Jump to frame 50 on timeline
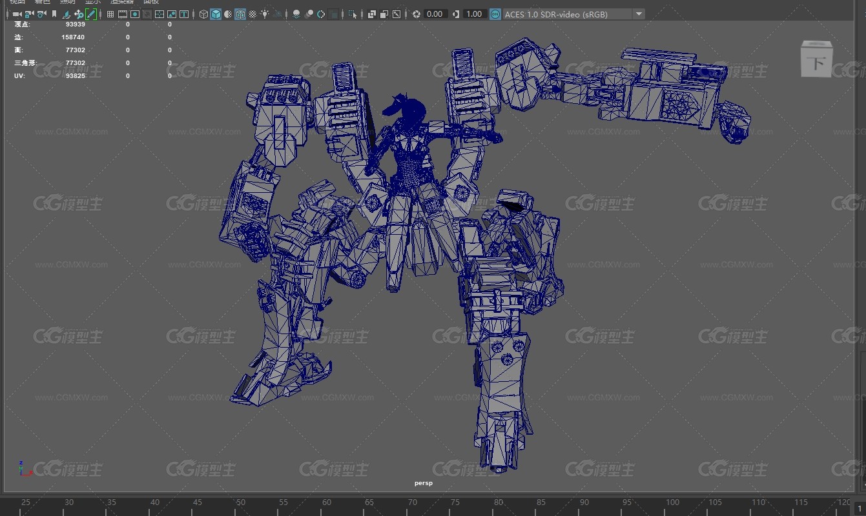866x516 pixels. point(240,502)
